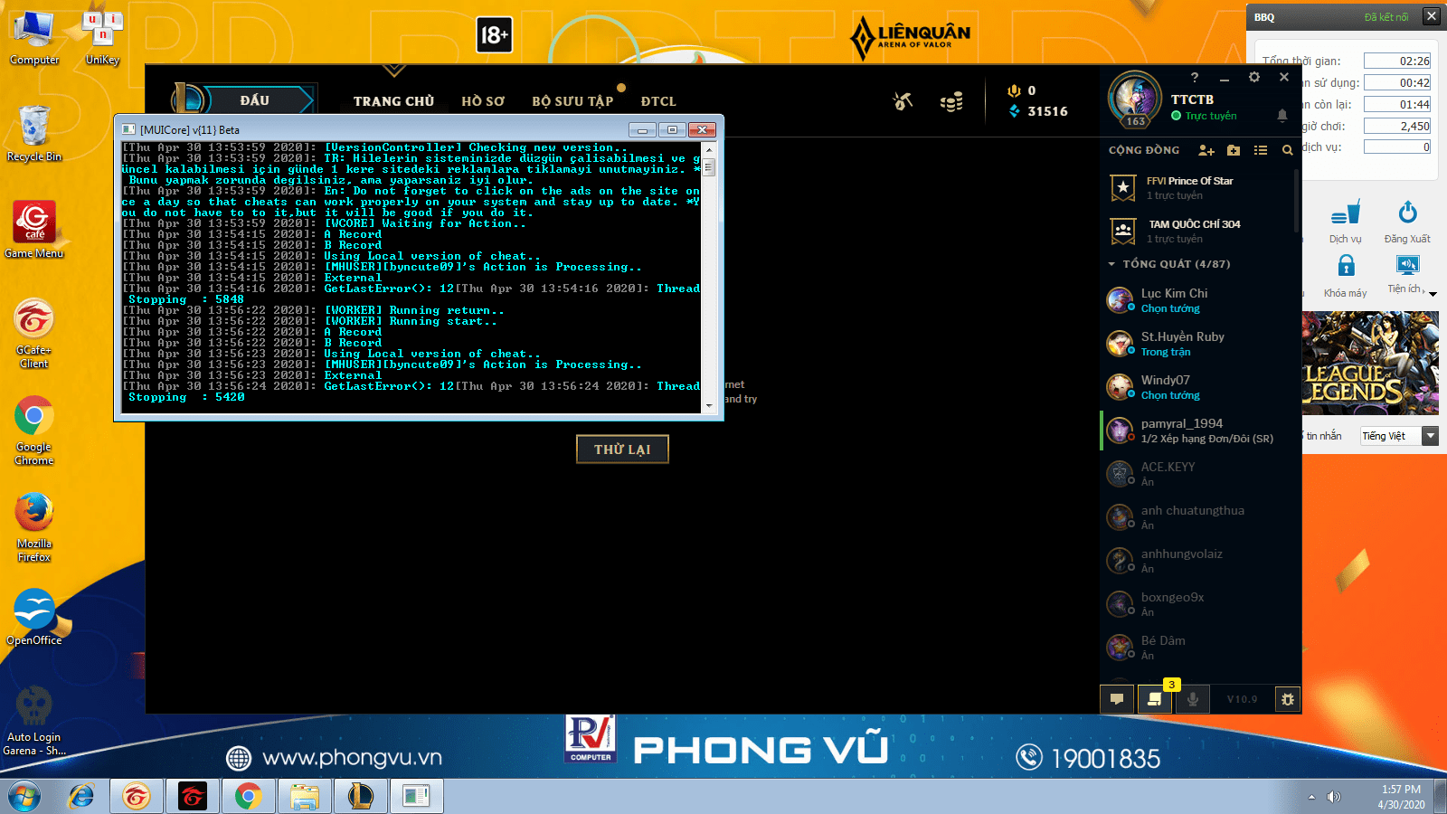1447x814 pixels.
Task: Open League client settings gear
Action: tap(1254, 78)
